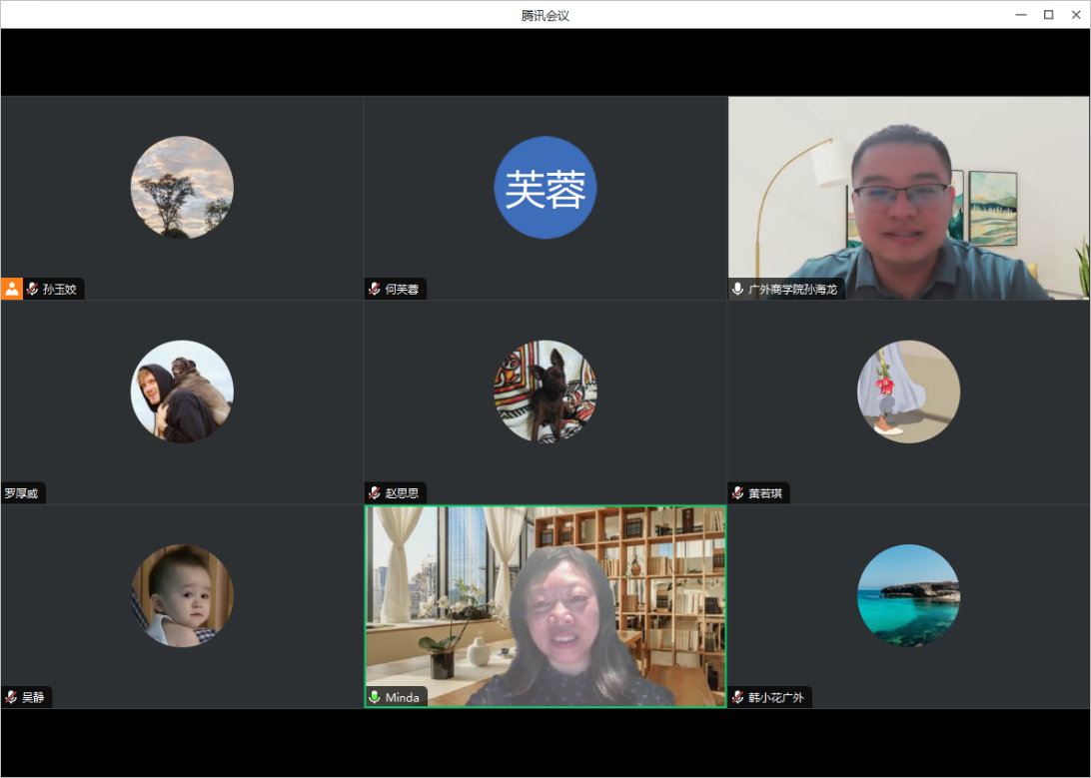
Task: Click the orange host icon beside 孙玉姣
Action: (x=12, y=289)
